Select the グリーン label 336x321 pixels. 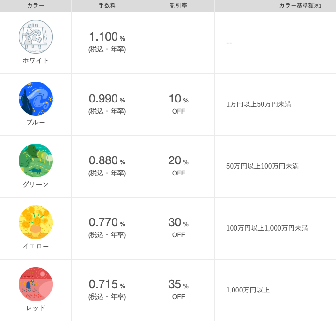point(36,184)
